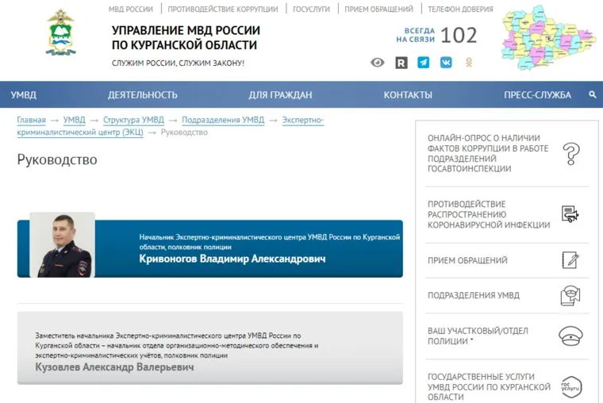The image size is (603, 403).
Task: Expand the КОНТАКТЫ menu
Action: point(408,95)
